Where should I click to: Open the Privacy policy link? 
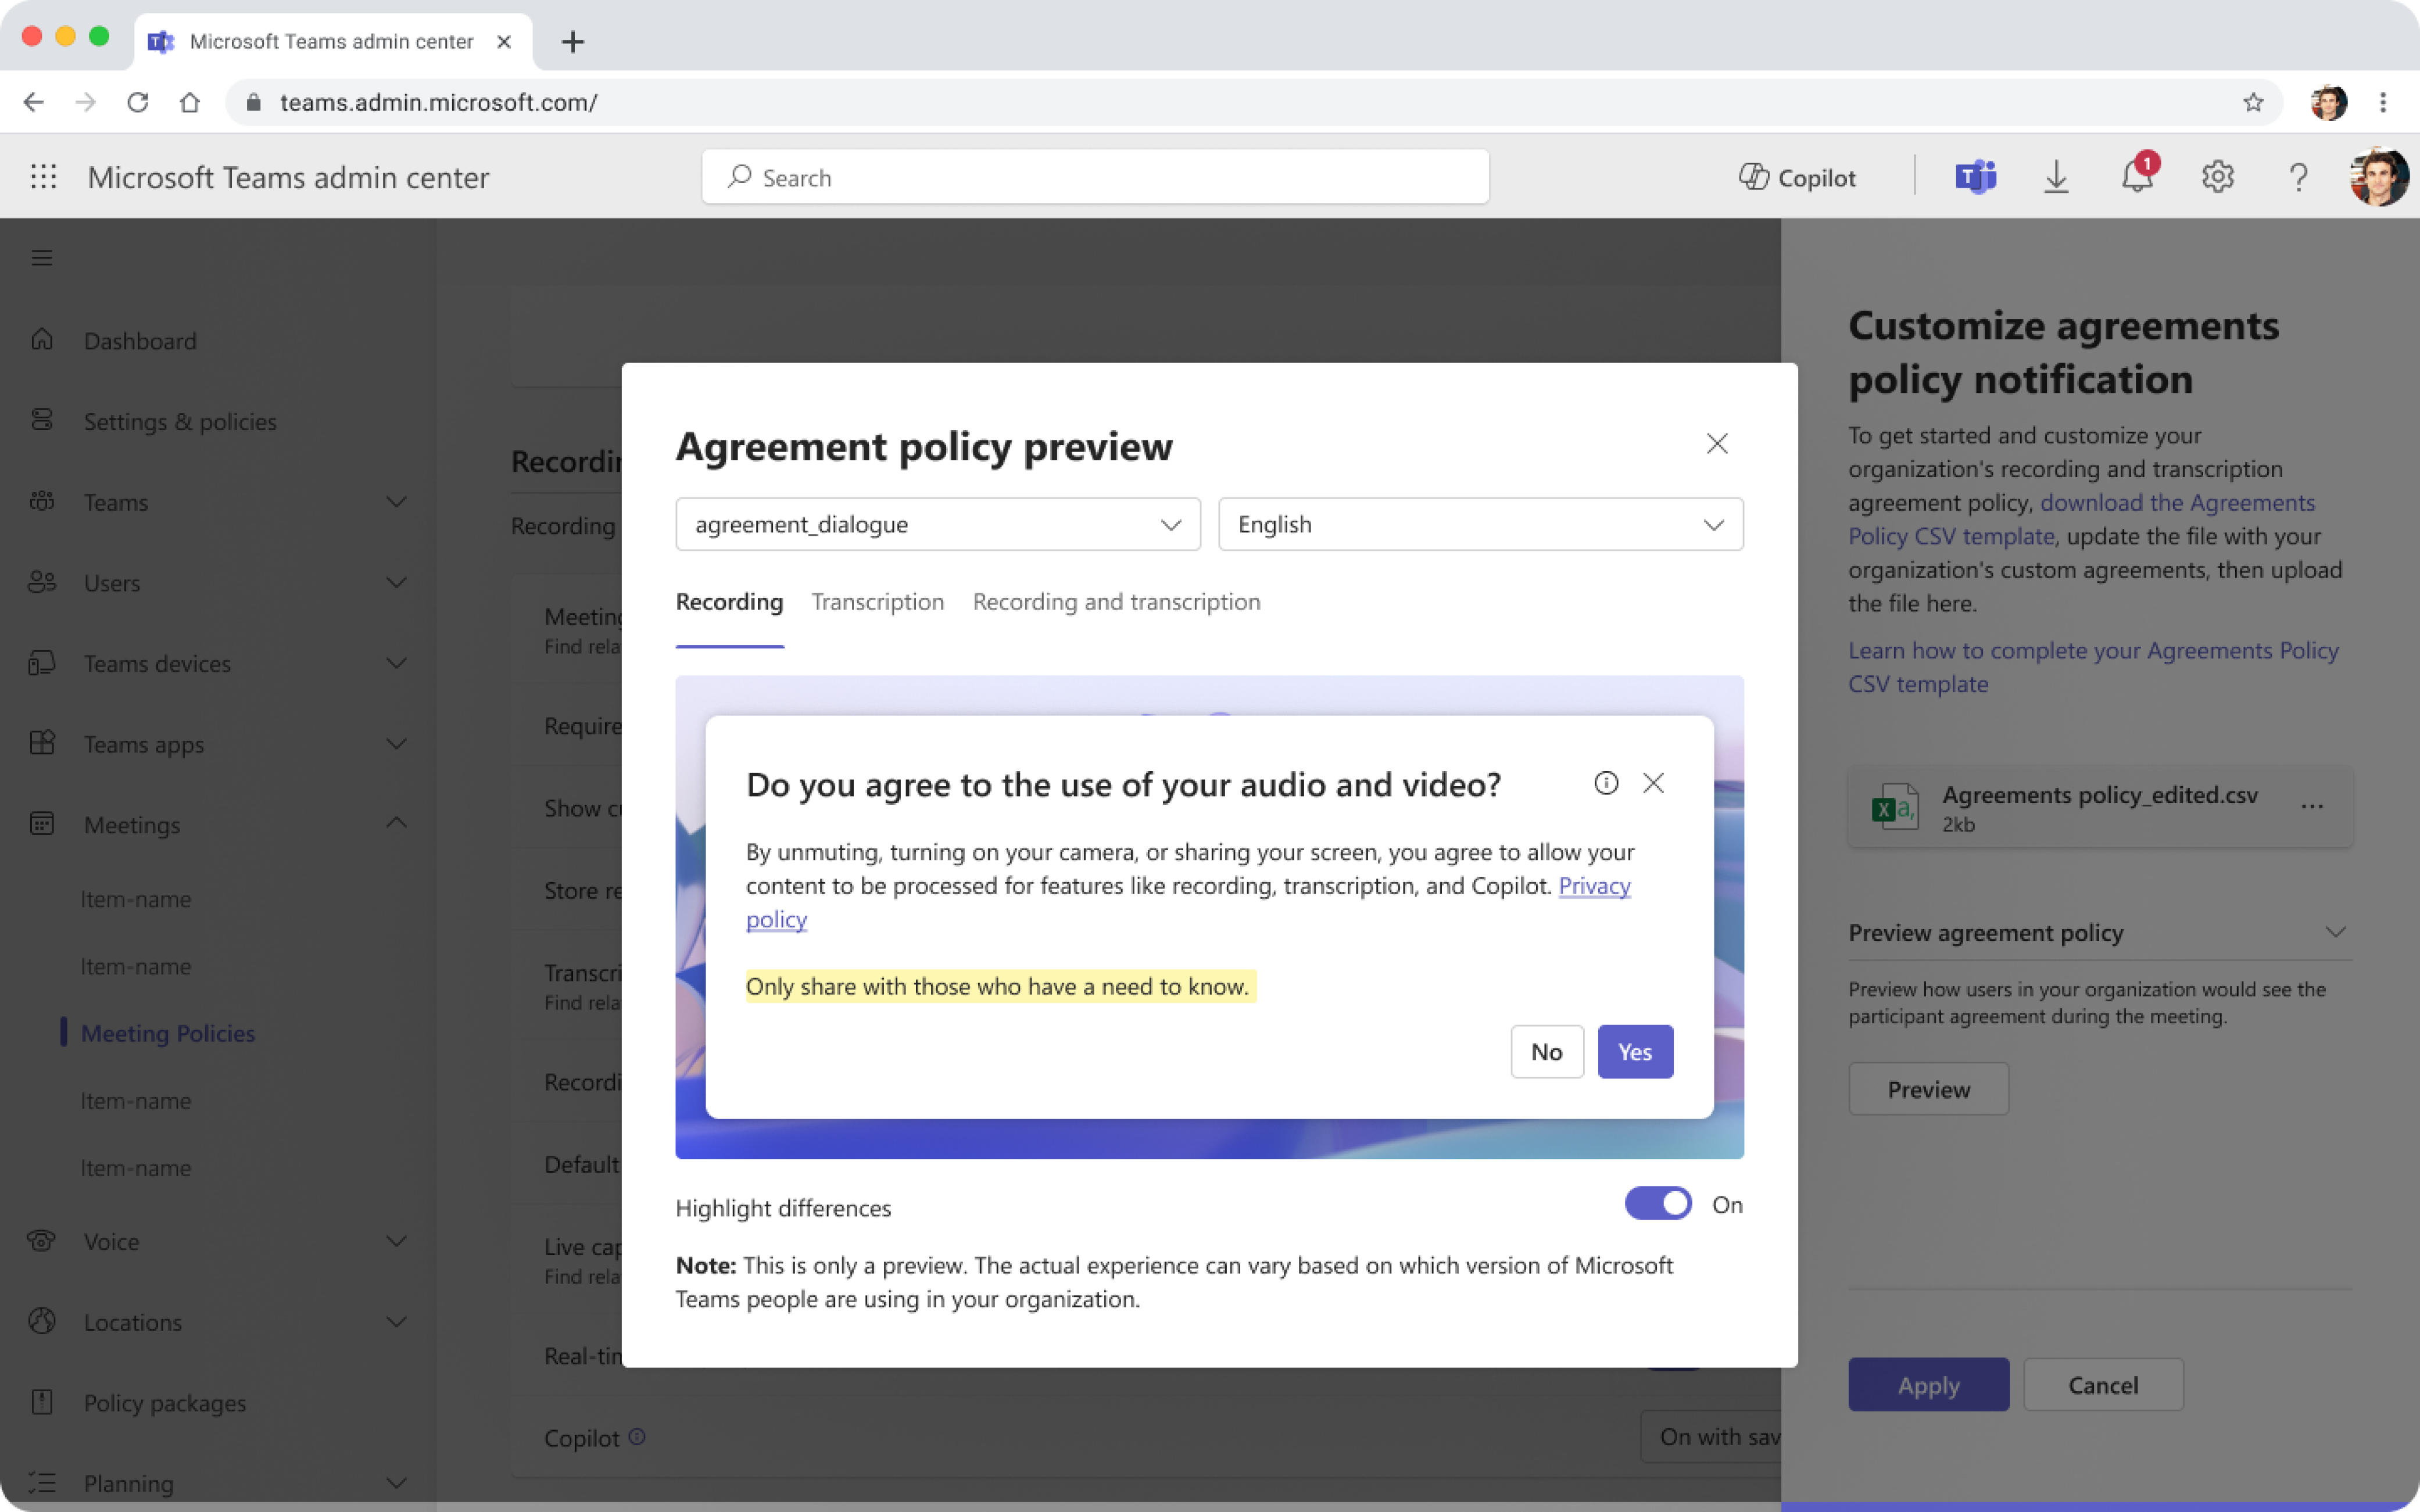point(1594,886)
